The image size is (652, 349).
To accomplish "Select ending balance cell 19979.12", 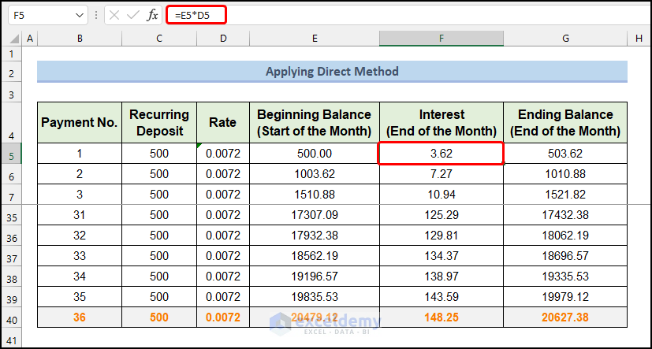I will coord(565,297).
